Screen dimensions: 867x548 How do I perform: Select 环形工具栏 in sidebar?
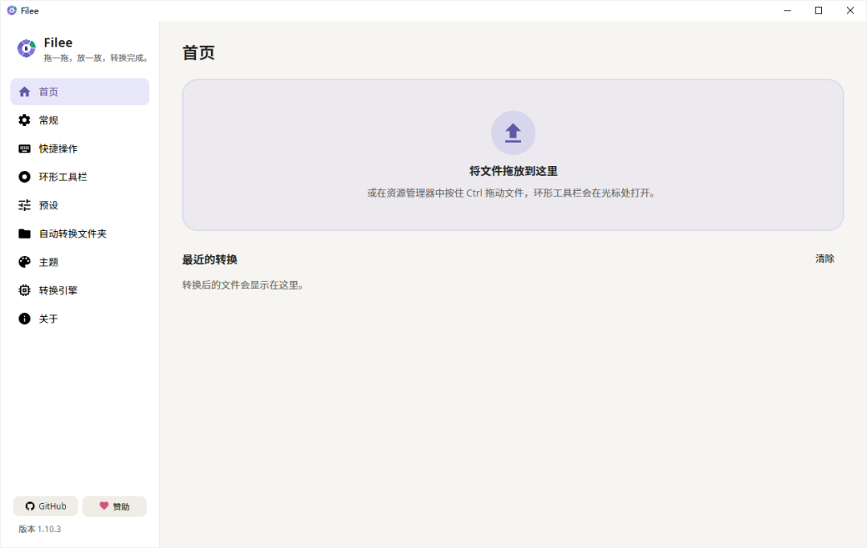click(x=79, y=177)
